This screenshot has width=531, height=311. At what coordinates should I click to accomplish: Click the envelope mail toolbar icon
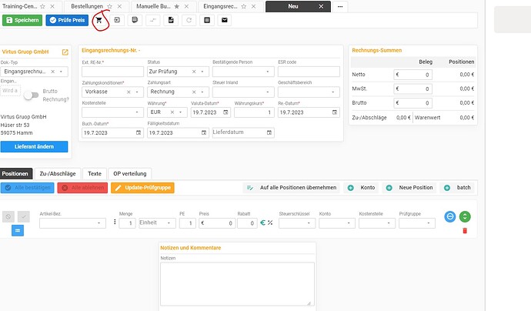[225, 20]
